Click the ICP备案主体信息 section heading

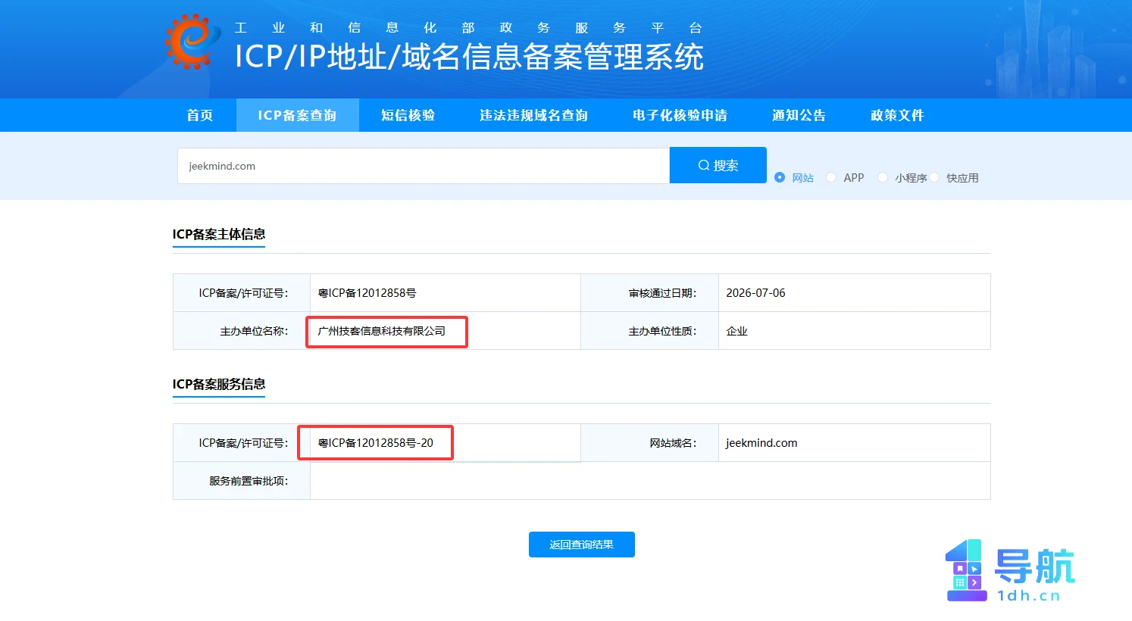point(219,234)
